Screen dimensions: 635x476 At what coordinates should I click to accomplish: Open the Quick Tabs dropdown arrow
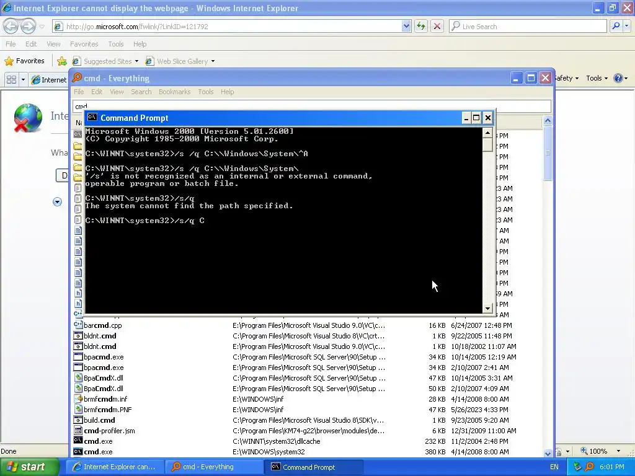click(x=23, y=79)
